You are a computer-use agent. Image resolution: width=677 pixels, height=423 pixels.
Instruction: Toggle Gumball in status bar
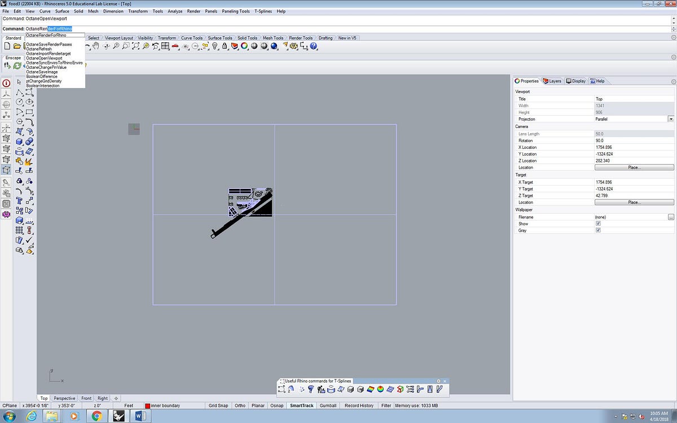(328, 406)
